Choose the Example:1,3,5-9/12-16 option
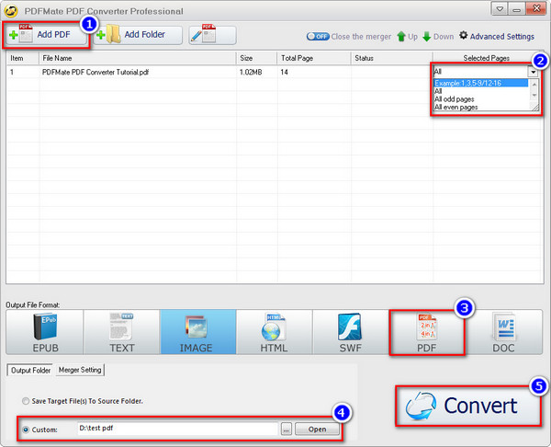 [480, 83]
